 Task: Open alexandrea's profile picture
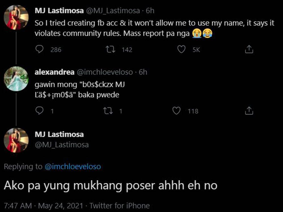(16, 79)
